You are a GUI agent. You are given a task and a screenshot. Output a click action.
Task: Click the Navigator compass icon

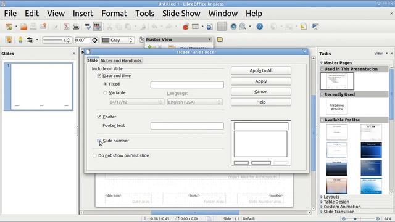pyautogui.click(x=233, y=26)
